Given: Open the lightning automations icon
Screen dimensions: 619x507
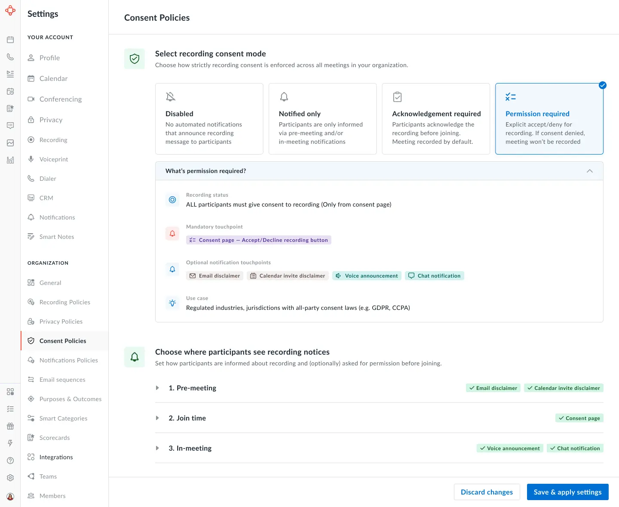Looking at the screenshot, I should [10, 443].
